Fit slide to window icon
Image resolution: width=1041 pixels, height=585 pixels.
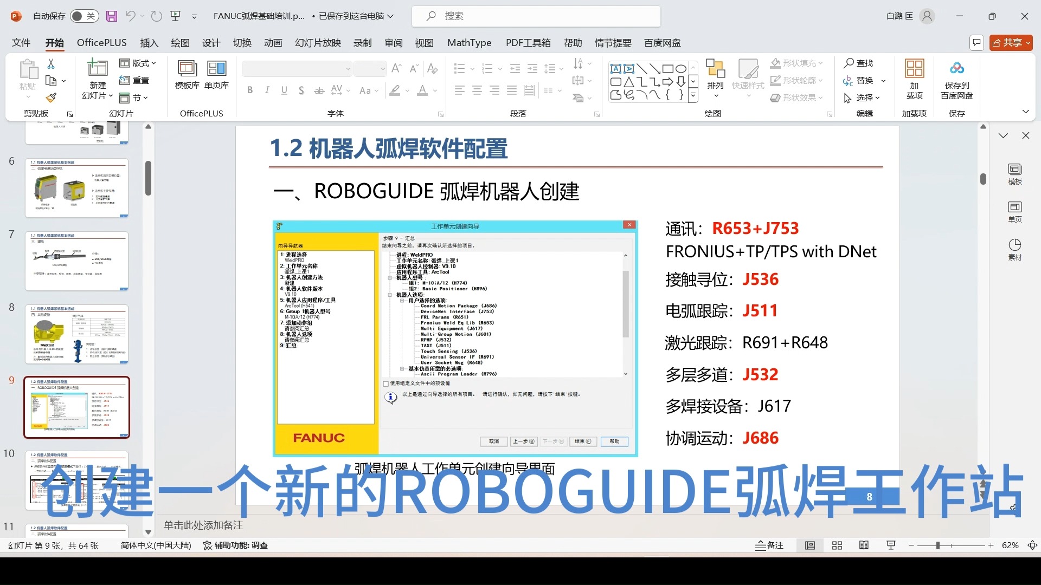coord(1033,545)
